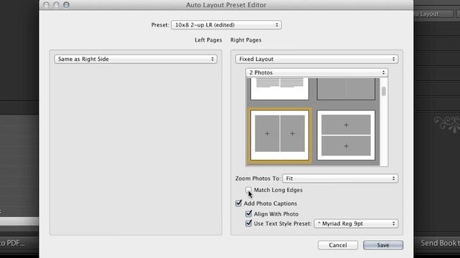Open the Same as Right Side dropdown
The width and height of the screenshot is (460, 258).
[136, 59]
